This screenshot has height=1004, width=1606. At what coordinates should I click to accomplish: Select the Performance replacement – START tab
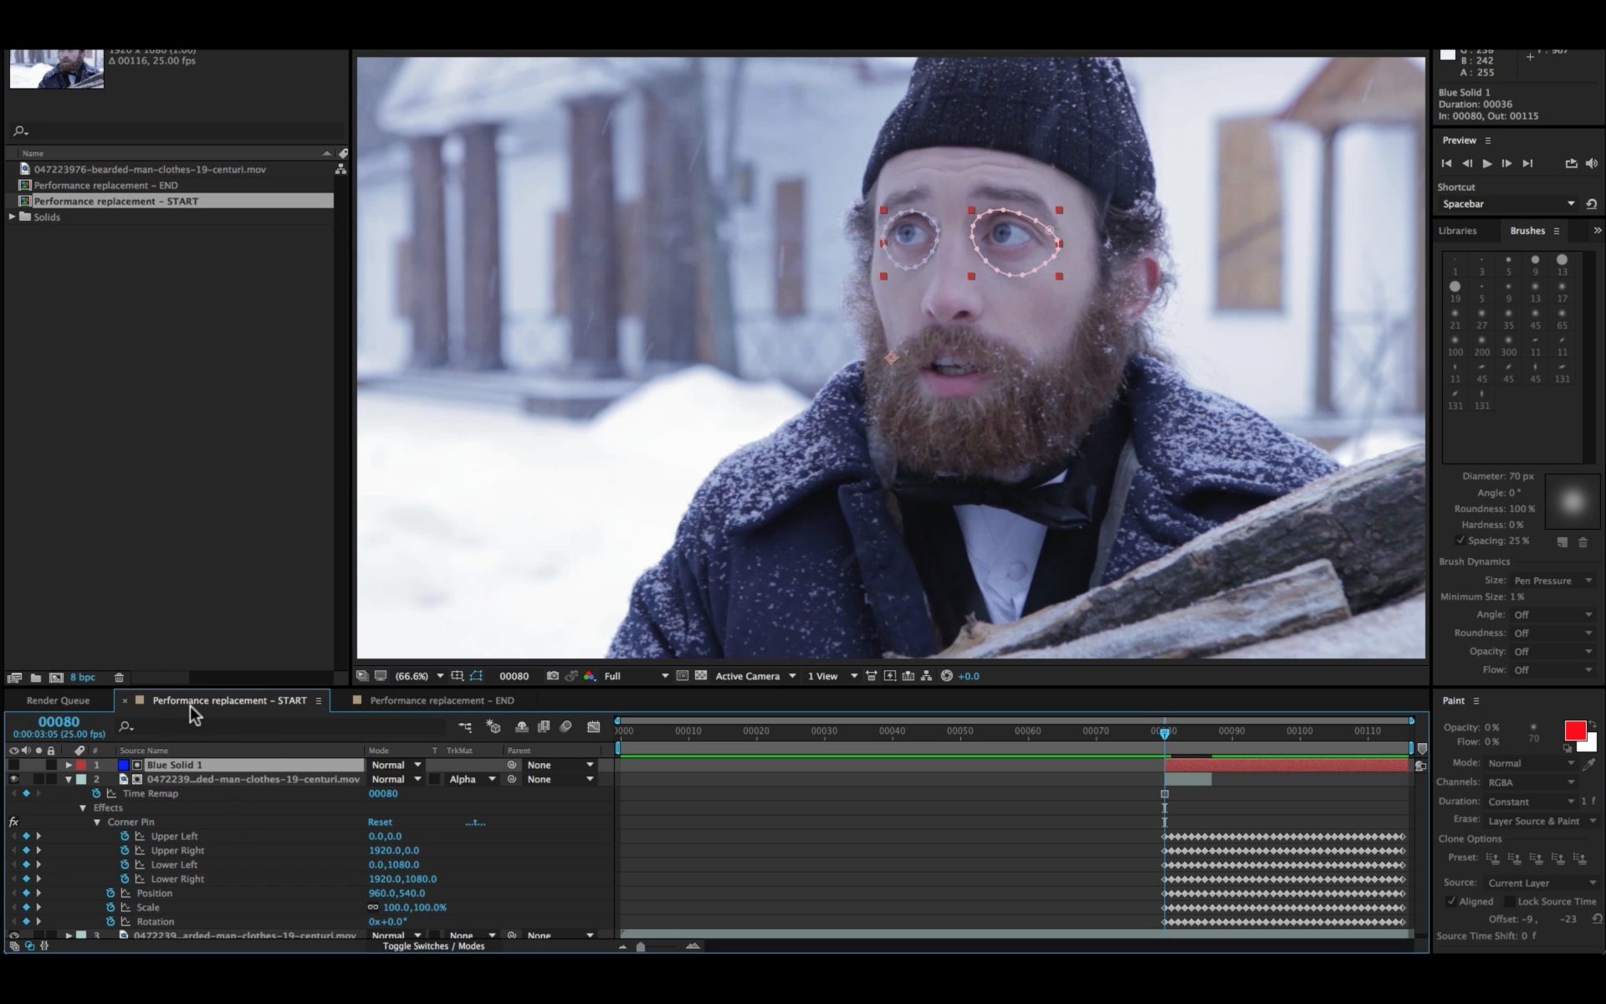(229, 699)
